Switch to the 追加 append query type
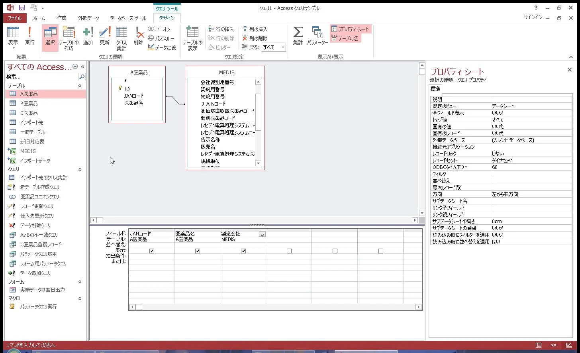The image size is (580, 353). point(88,36)
